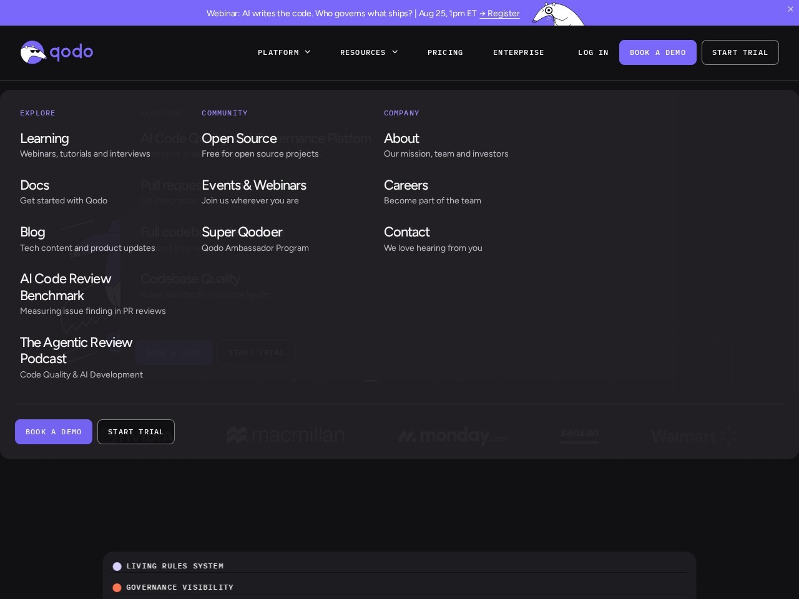Dismiss the webinar announcement banner

pos(790,9)
